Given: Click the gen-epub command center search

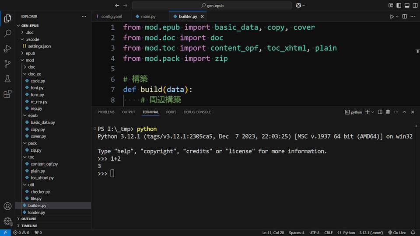Looking at the screenshot, I should tap(212, 5).
